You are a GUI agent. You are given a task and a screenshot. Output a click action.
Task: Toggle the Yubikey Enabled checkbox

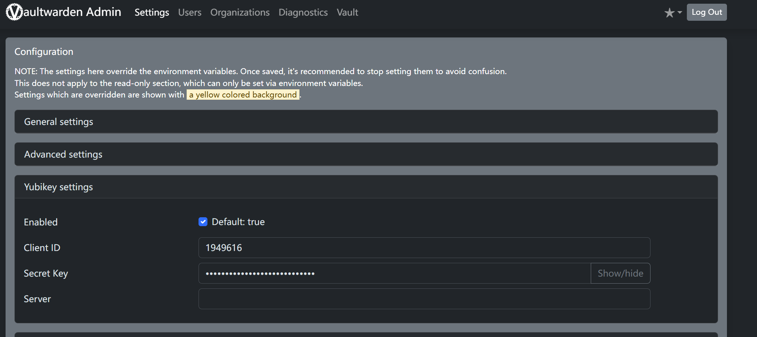coord(203,222)
